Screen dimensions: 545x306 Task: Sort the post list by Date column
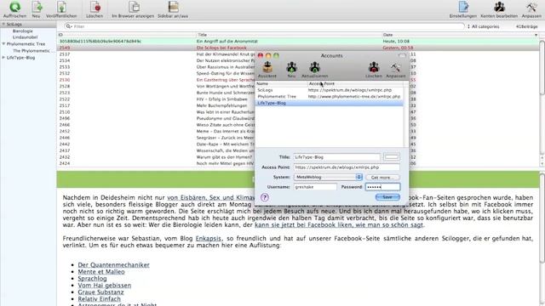[x=460, y=35]
